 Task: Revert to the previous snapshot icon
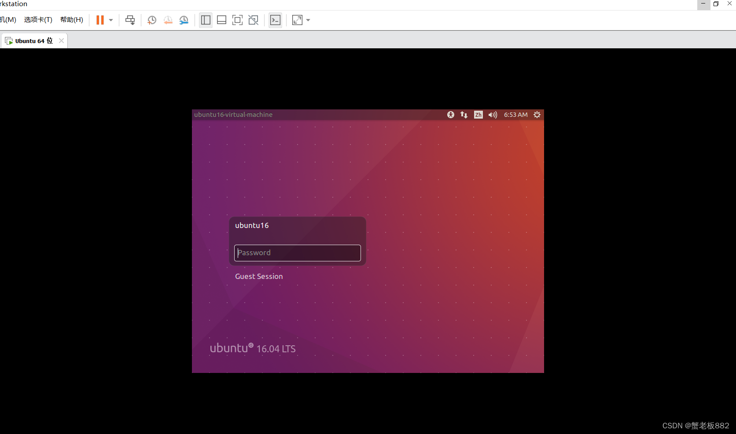tap(168, 20)
